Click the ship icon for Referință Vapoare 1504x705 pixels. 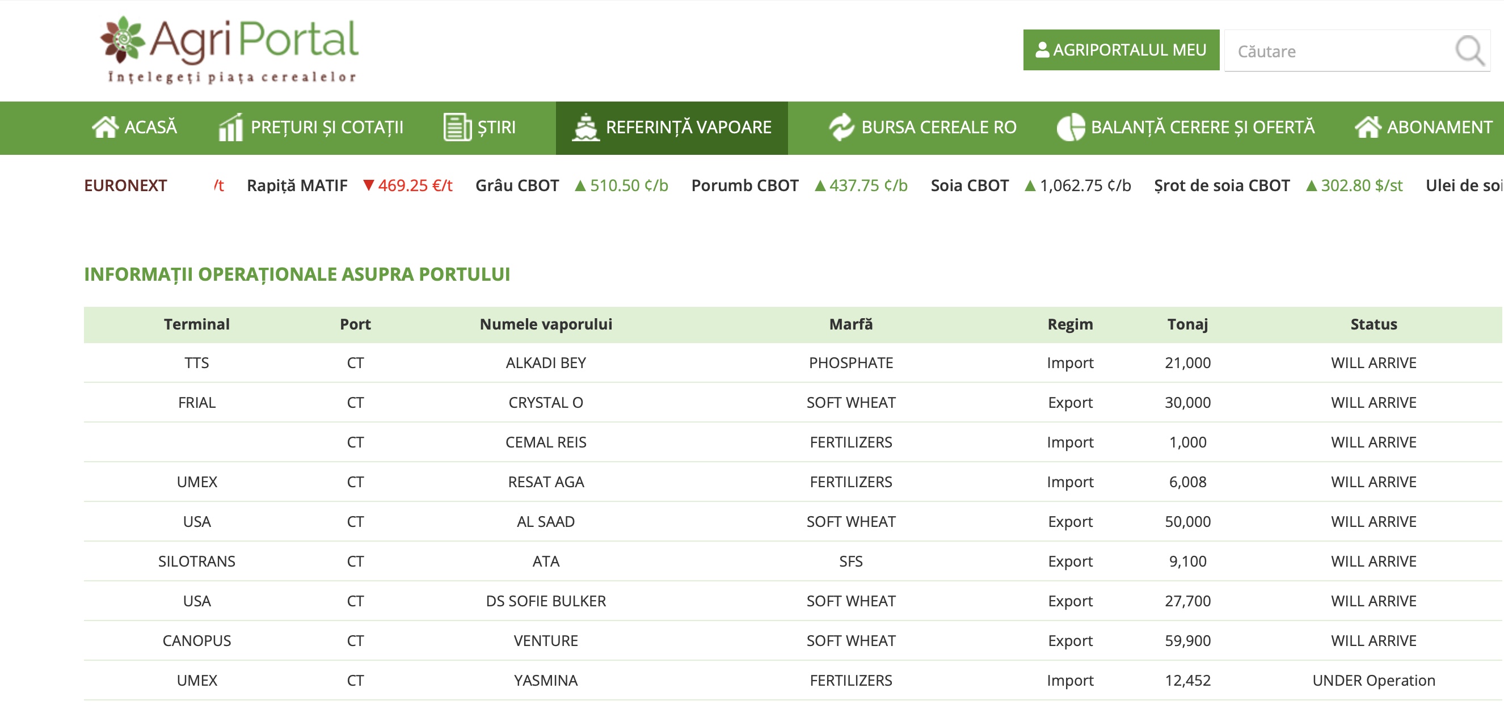[x=585, y=127]
